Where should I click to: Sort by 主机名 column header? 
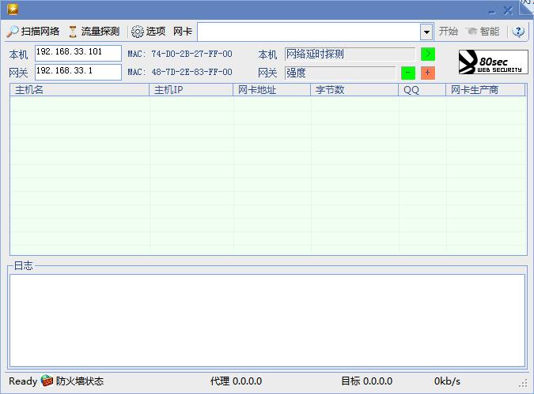coord(79,90)
